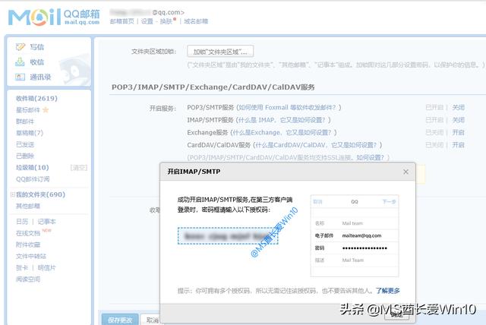Open 在线文档
The image size is (486, 325).
click(x=28, y=233)
